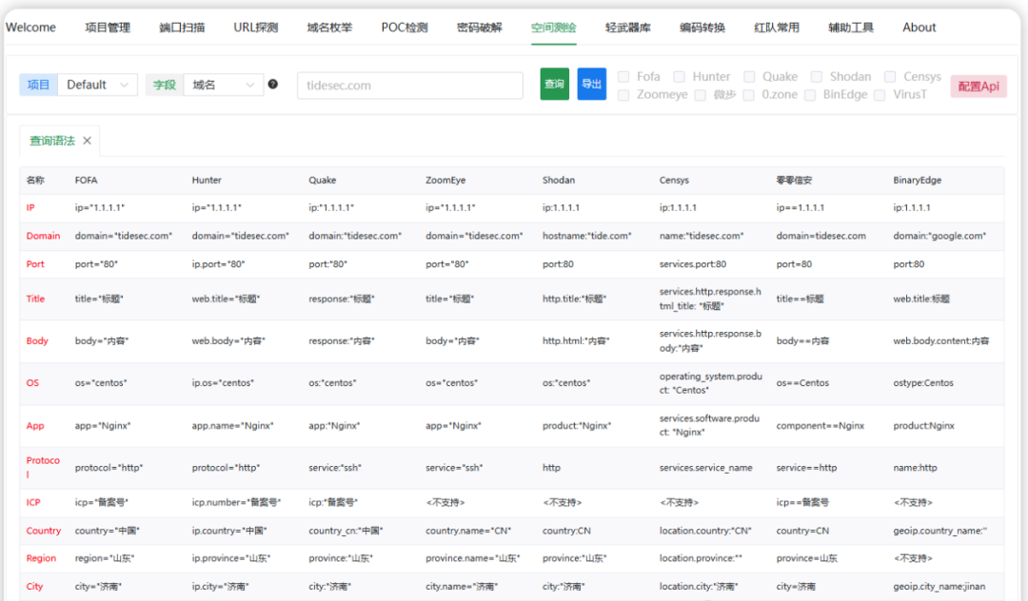The width and height of the screenshot is (1028, 601).
Task: Open the 轻武器库 tab
Action: pos(628,28)
